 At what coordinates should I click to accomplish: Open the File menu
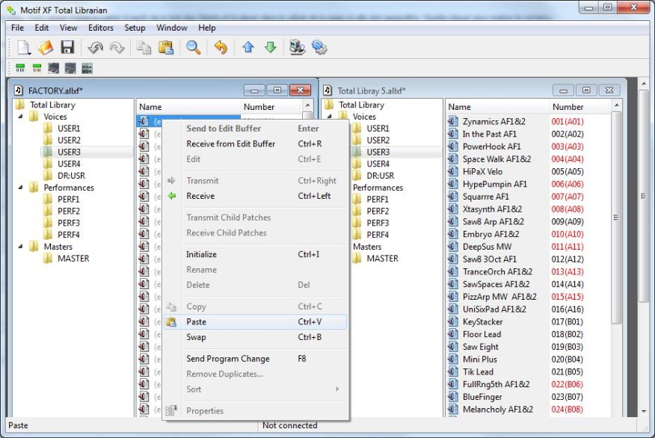17,28
